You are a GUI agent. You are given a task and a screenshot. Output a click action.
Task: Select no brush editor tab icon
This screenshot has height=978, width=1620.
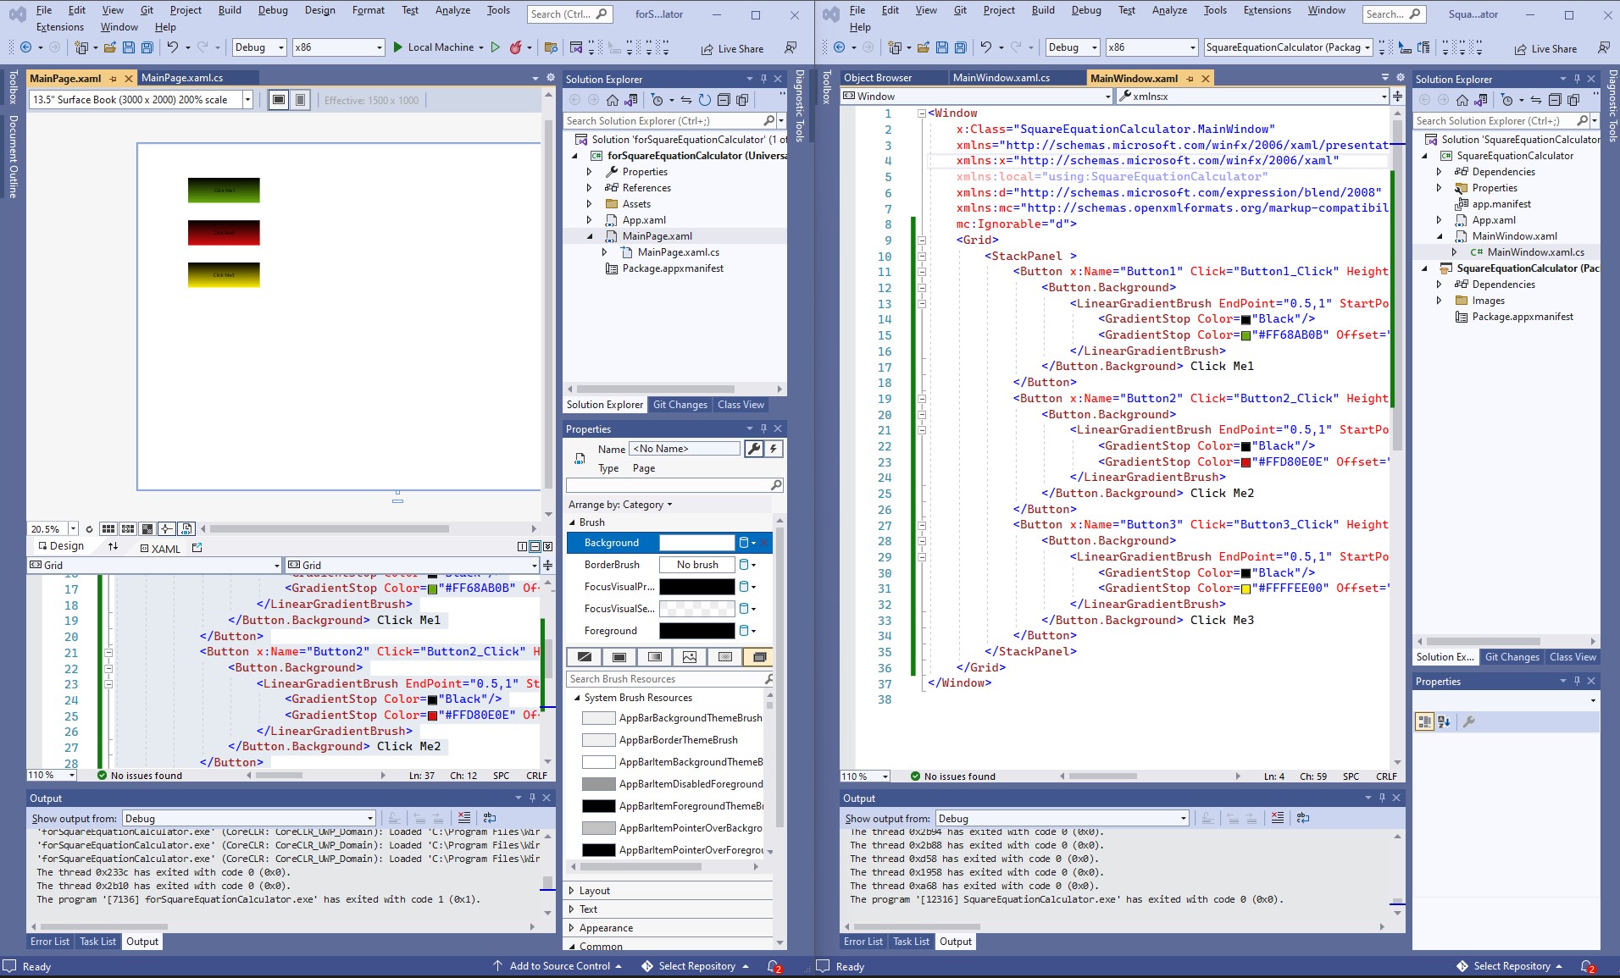585,657
